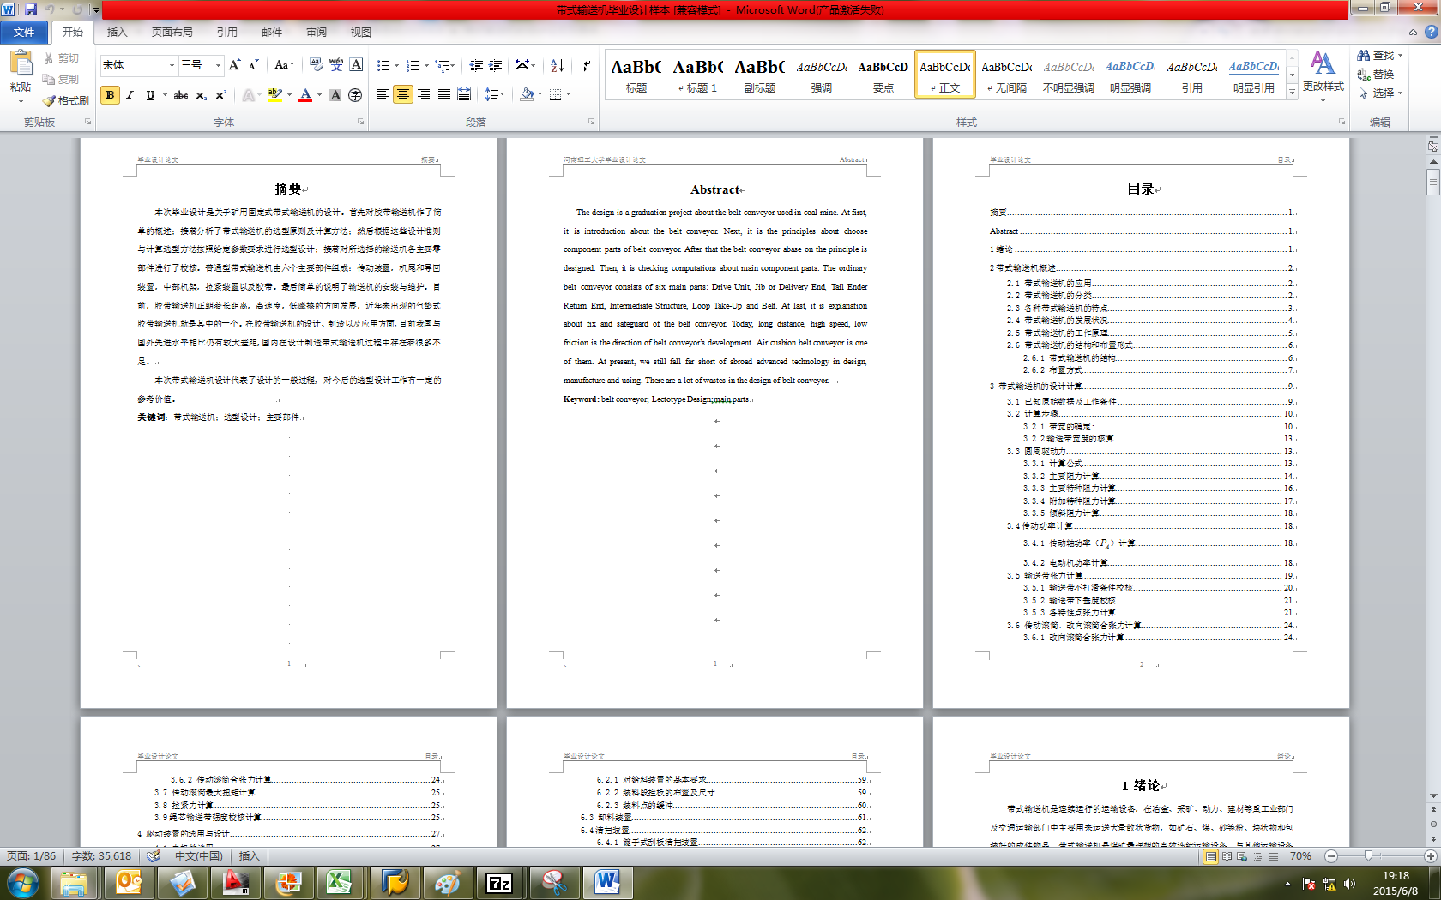The width and height of the screenshot is (1441, 900).
Task: Click the spelling check status bar icon
Action: [154, 856]
